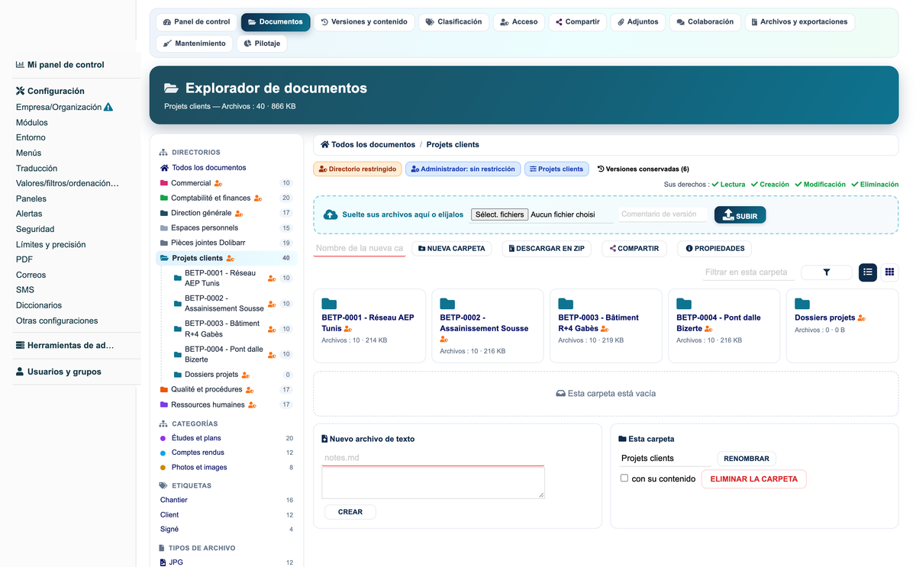The image size is (916, 567).
Task: Click the filter funnel icon button
Action: pyautogui.click(x=827, y=272)
